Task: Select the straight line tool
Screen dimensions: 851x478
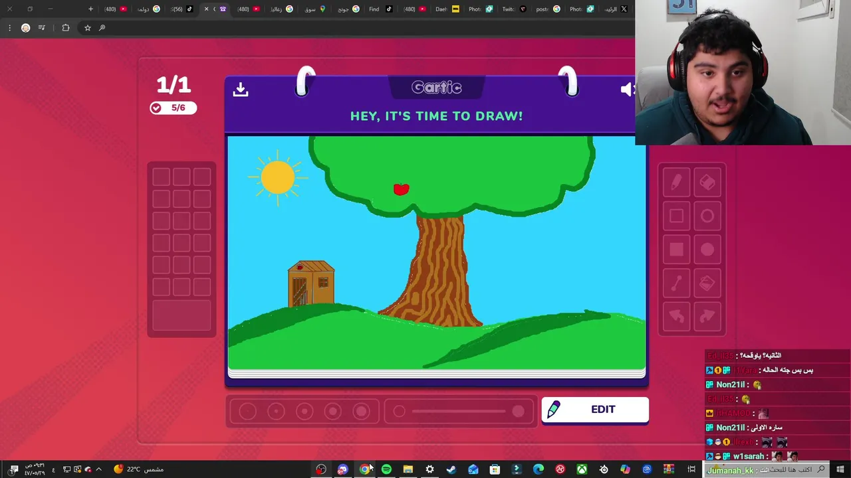Action: pyautogui.click(x=676, y=283)
